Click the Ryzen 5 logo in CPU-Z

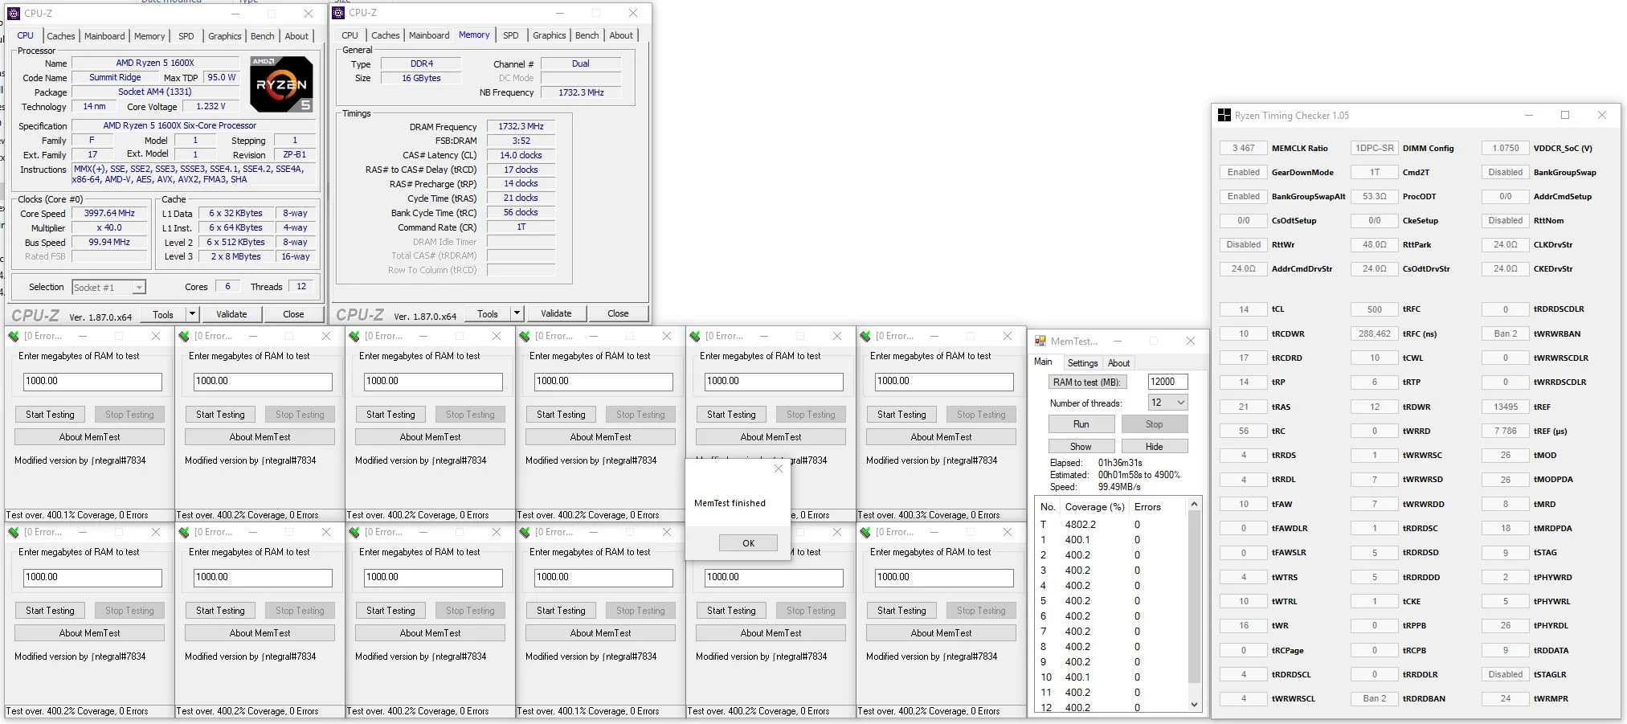(281, 84)
